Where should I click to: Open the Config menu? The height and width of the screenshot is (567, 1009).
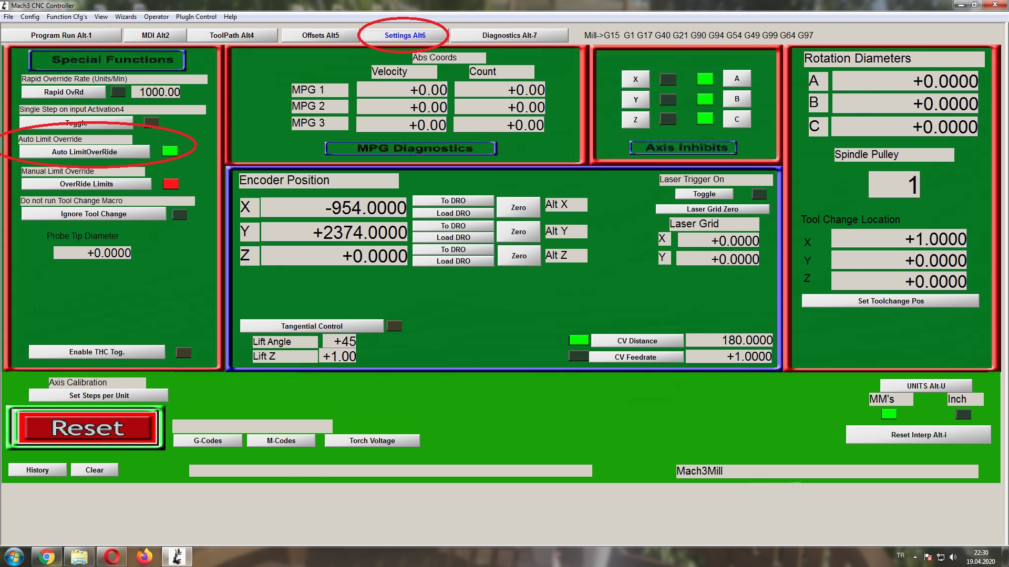click(x=30, y=17)
